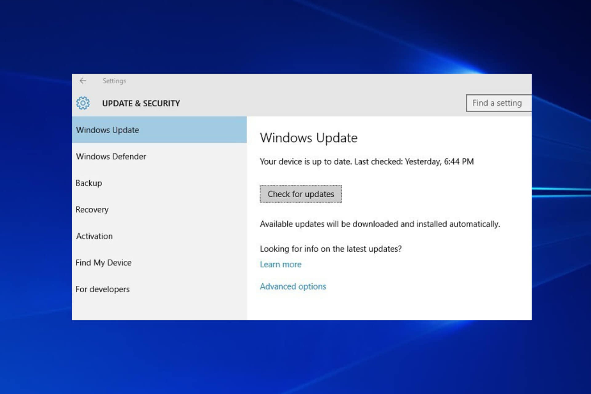Open the For developers section
The height and width of the screenshot is (394, 591).
[103, 289]
